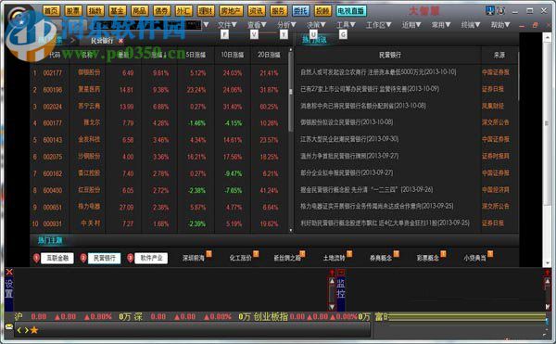The image size is (556, 344).
Task: Close the bottom panel with the red X
Action: (x=9, y=272)
